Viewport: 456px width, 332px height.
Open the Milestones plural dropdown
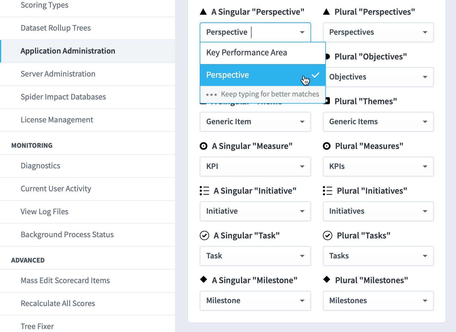click(x=378, y=301)
